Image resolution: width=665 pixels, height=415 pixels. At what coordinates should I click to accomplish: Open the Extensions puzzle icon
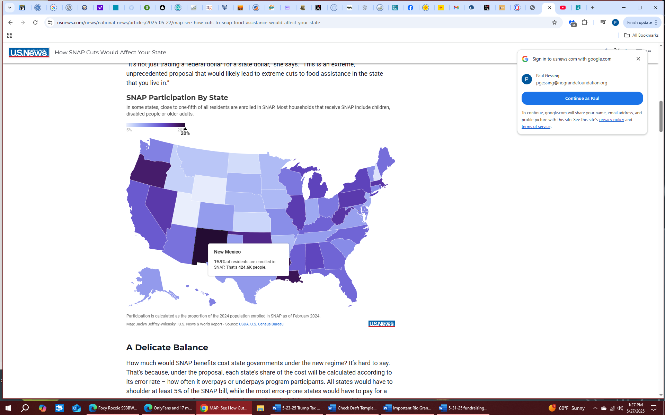tap(585, 22)
